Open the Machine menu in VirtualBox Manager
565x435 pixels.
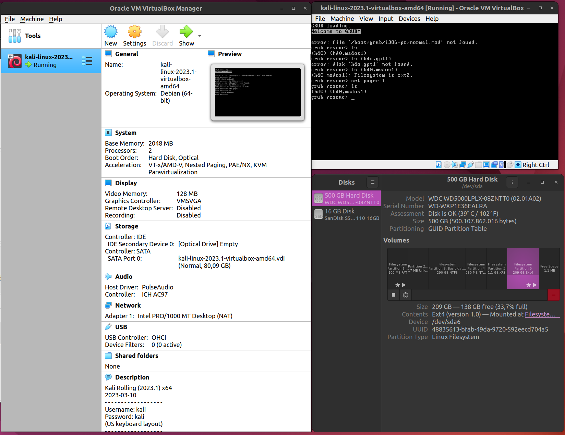click(x=32, y=19)
